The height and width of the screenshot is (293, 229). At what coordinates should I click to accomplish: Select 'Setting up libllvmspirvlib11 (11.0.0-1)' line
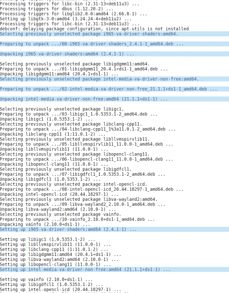coord(55,245)
